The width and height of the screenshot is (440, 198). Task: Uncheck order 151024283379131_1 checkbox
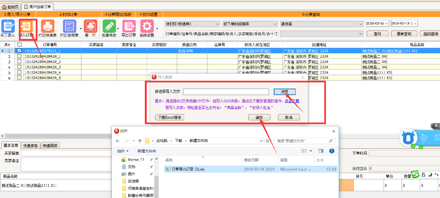point(19,51)
